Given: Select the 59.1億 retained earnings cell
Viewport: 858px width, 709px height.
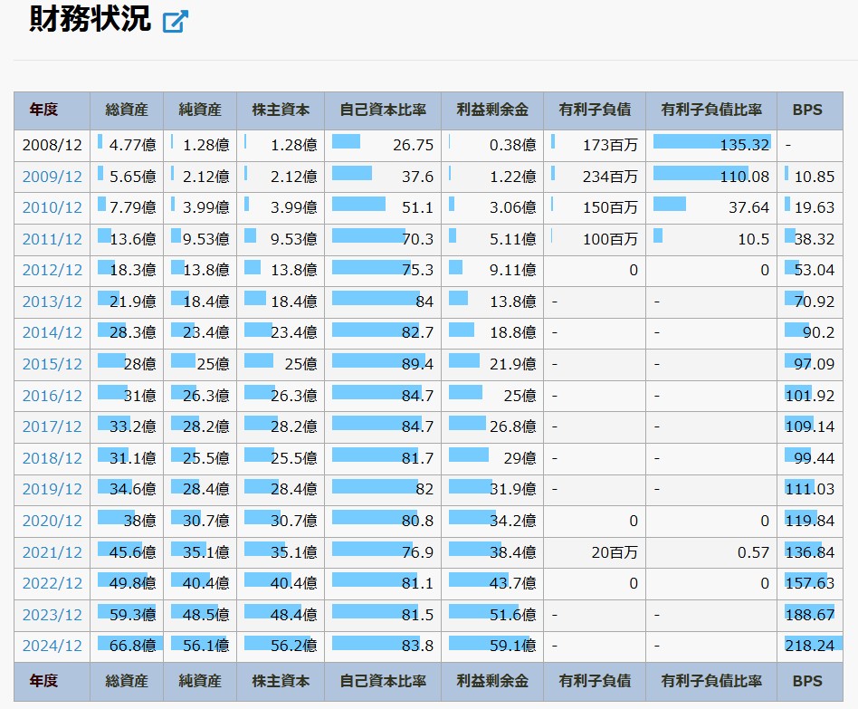Looking at the screenshot, I should pyautogui.click(x=492, y=646).
